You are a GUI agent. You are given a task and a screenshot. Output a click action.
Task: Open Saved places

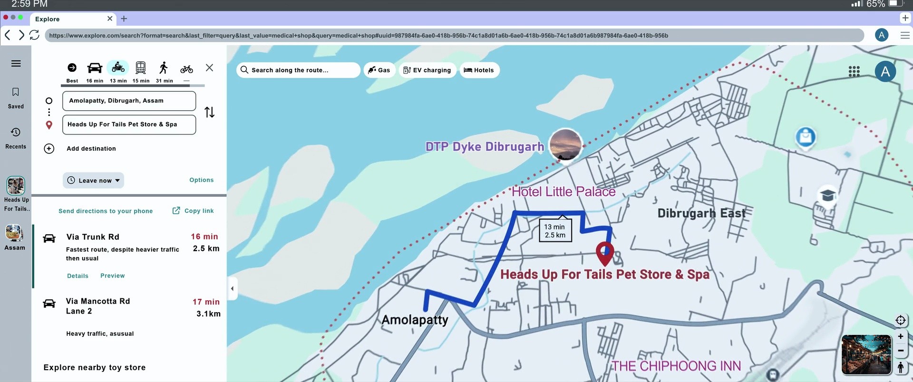[x=16, y=98]
